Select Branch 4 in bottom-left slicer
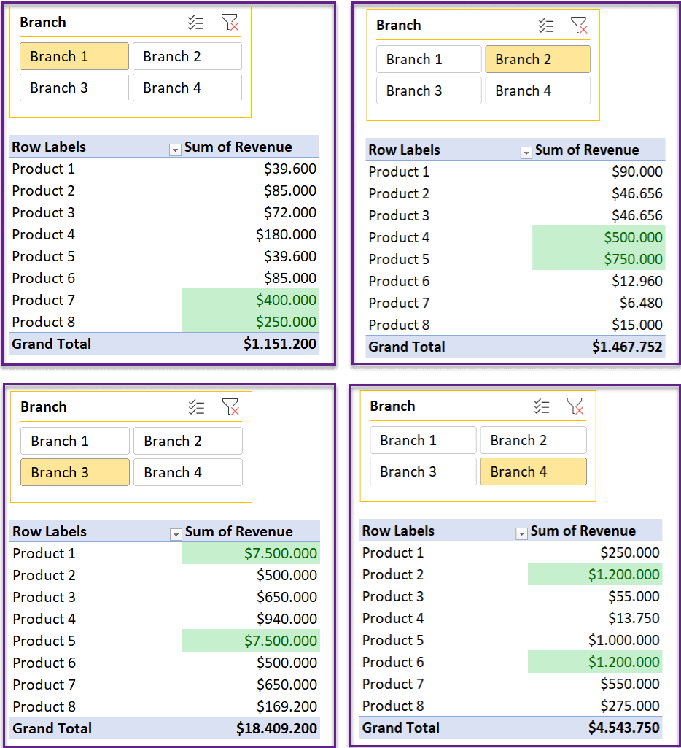 pyautogui.click(x=188, y=472)
